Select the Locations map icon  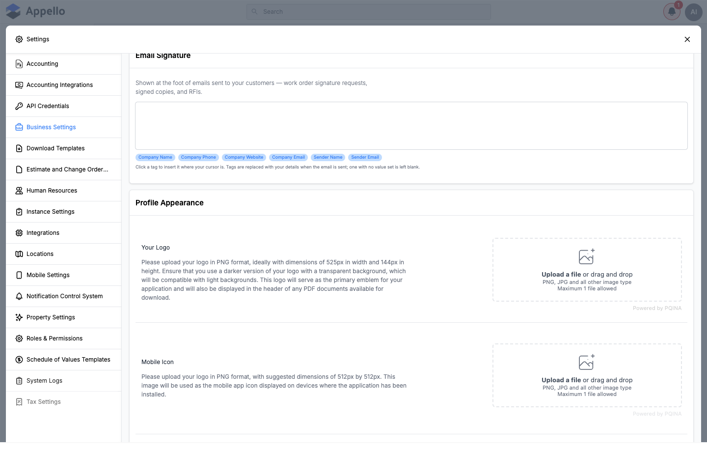tap(19, 254)
